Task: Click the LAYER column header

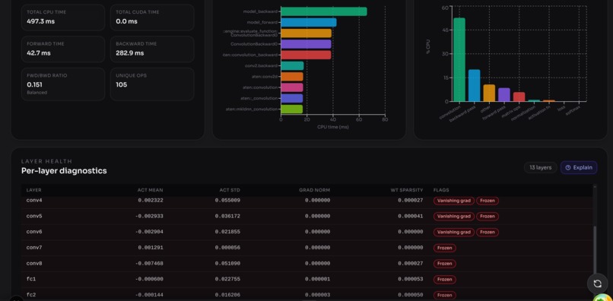Action: [x=33, y=190]
